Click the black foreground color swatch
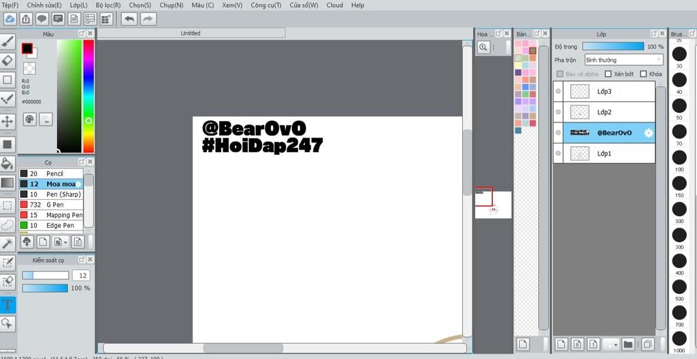Viewport: 697px width, 359px height. pyautogui.click(x=27, y=48)
